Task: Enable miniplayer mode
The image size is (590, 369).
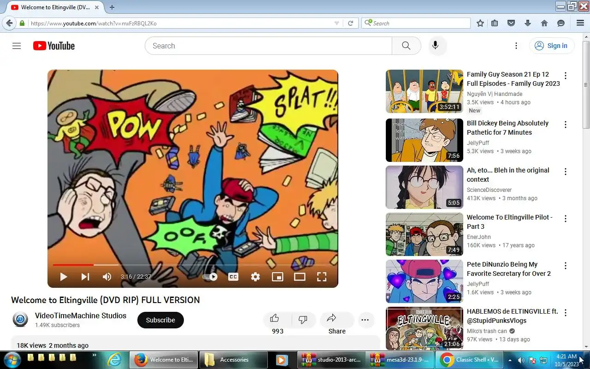Action: click(x=277, y=277)
